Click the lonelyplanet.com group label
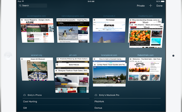 [x=109, y=55]
